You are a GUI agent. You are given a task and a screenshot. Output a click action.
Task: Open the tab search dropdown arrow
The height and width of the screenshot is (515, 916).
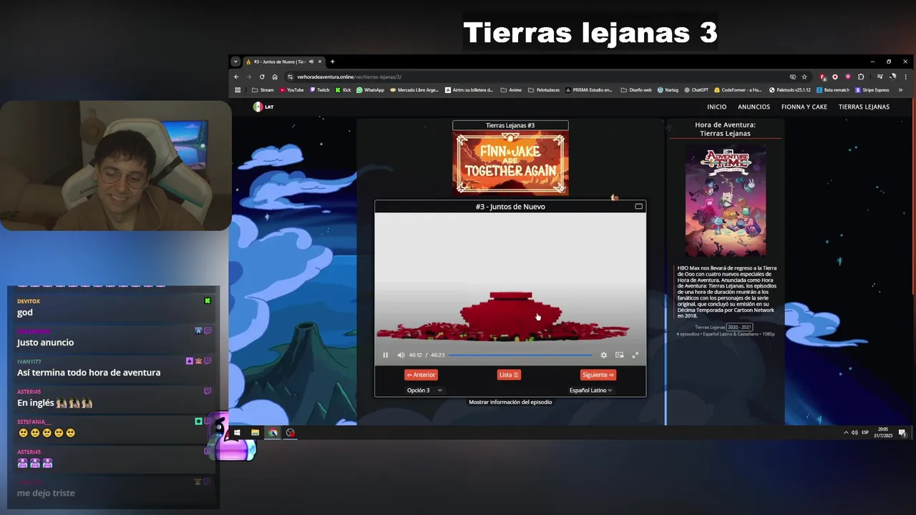point(236,62)
